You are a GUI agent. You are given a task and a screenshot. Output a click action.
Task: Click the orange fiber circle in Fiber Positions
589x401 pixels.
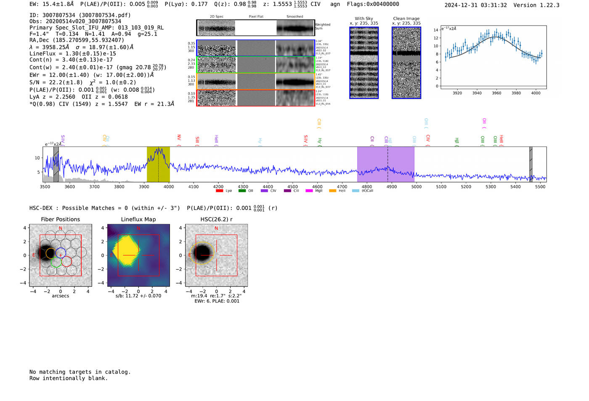50,253
